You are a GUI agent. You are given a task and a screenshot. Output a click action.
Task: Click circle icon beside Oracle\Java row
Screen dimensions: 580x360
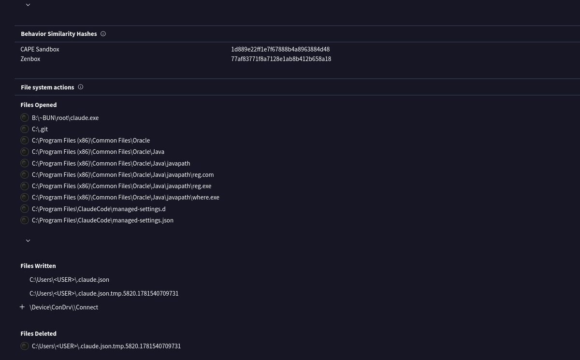click(25, 152)
